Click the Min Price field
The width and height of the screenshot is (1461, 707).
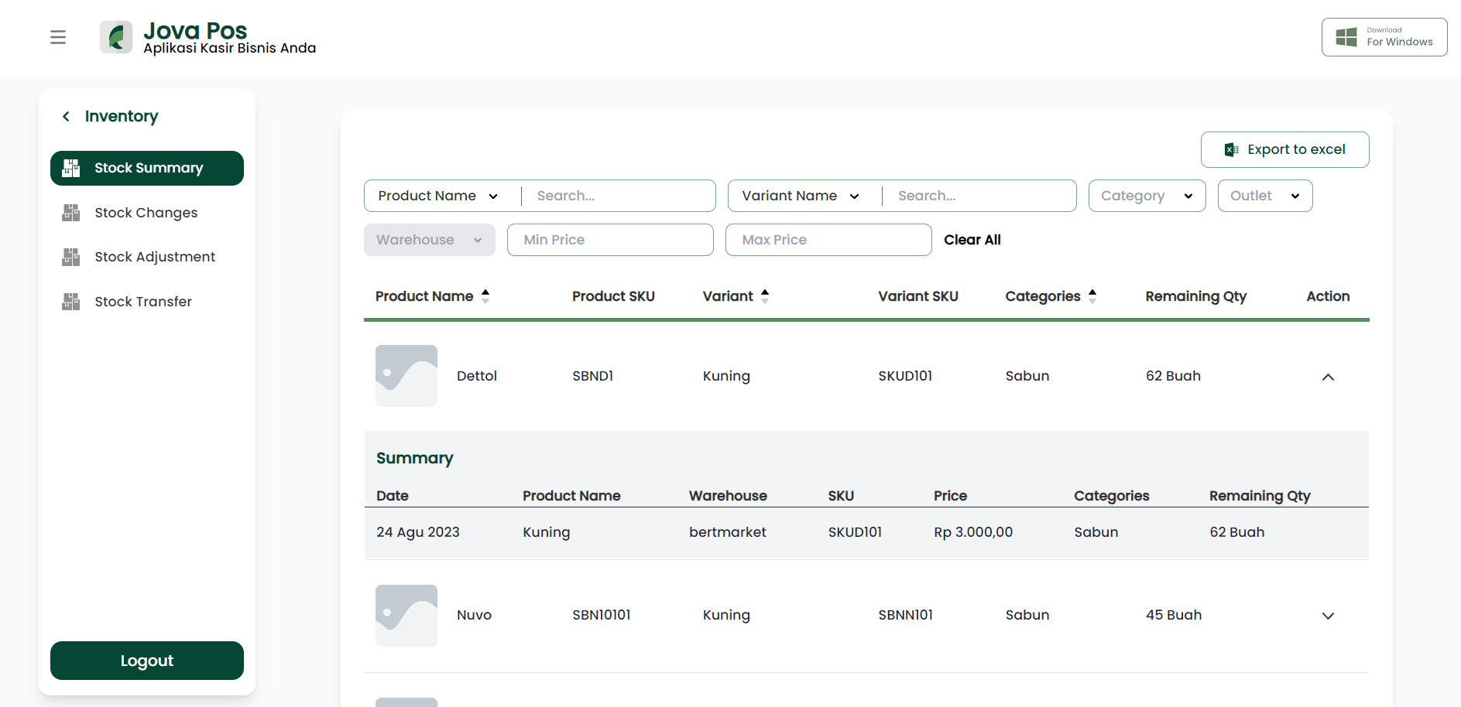(610, 240)
